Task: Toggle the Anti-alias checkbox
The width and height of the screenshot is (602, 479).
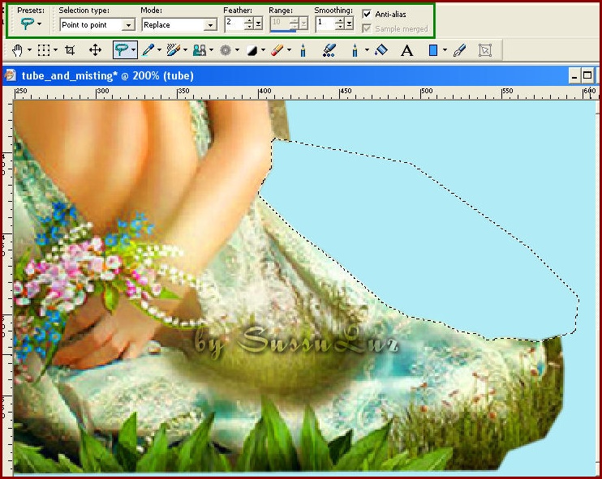Action: [367, 15]
